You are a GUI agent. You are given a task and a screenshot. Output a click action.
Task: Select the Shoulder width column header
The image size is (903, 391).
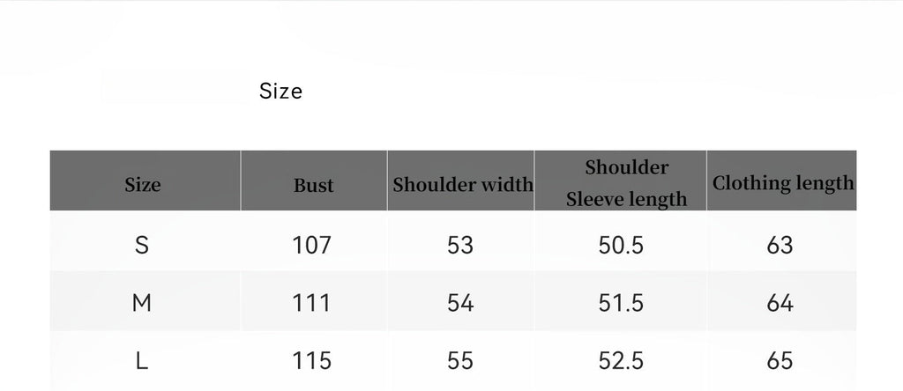click(x=462, y=185)
